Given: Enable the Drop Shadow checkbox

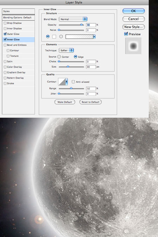Looking at the screenshot, I should [5, 23].
